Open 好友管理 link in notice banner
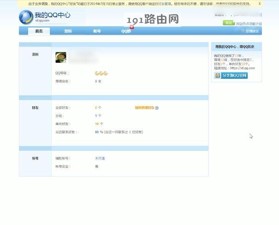This screenshot has width=279, height=225. tap(165, 4)
